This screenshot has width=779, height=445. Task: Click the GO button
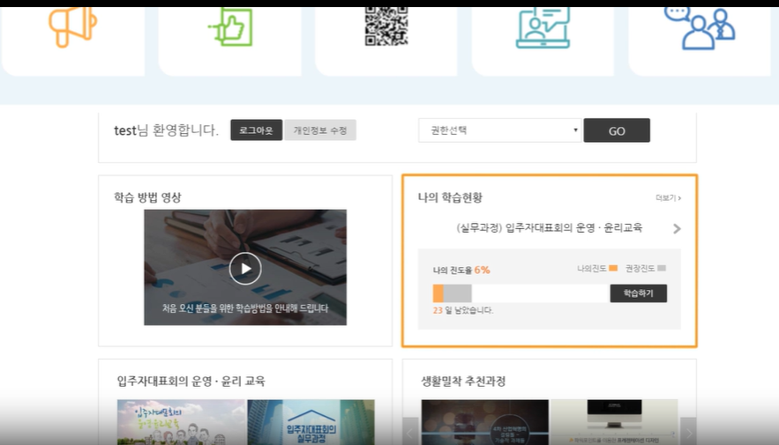pos(617,130)
